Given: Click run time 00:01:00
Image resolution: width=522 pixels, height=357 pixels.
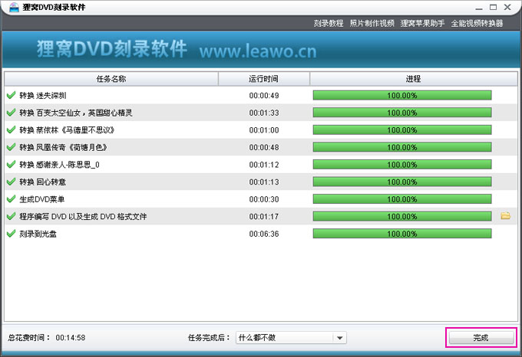Looking at the screenshot, I should pos(264,130).
